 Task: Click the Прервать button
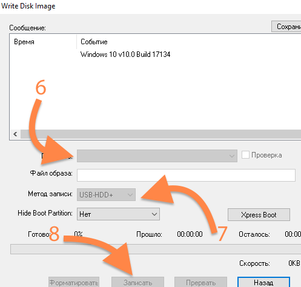[200, 282]
